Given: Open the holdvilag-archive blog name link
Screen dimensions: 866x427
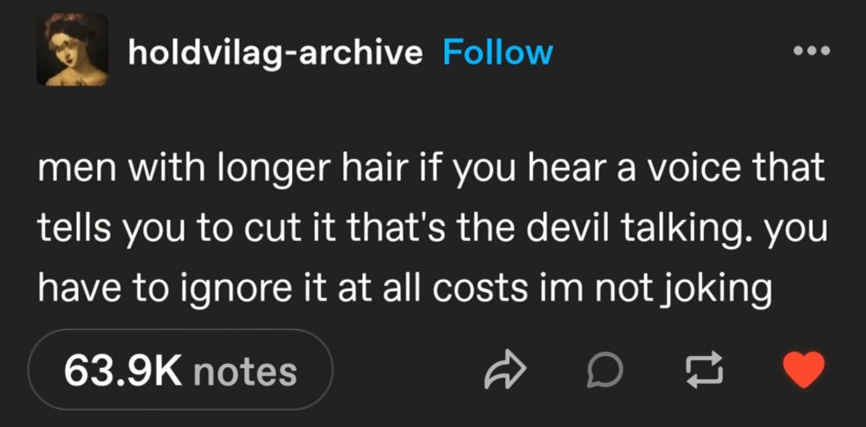Looking at the screenshot, I should pyautogui.click(x=275, y=55).
